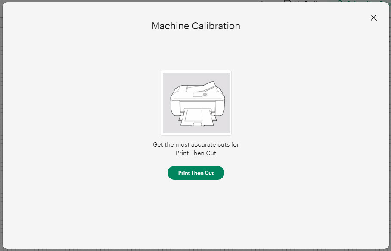
Task: Select the Print Then Cut calibration option
Action: pos(196,173)
